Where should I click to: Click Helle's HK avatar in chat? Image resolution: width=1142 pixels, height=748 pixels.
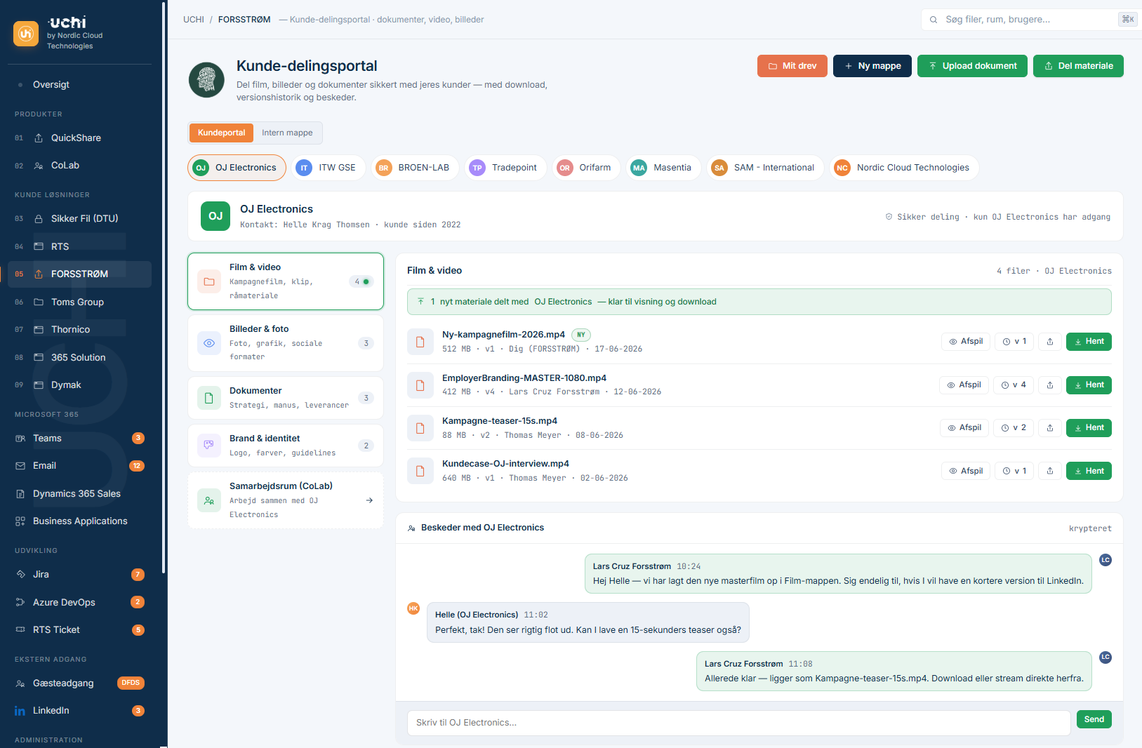tap(413, 608)
